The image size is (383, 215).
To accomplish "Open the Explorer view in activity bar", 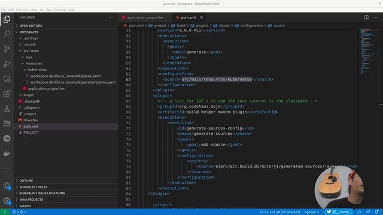I will [x=7, y=19].
